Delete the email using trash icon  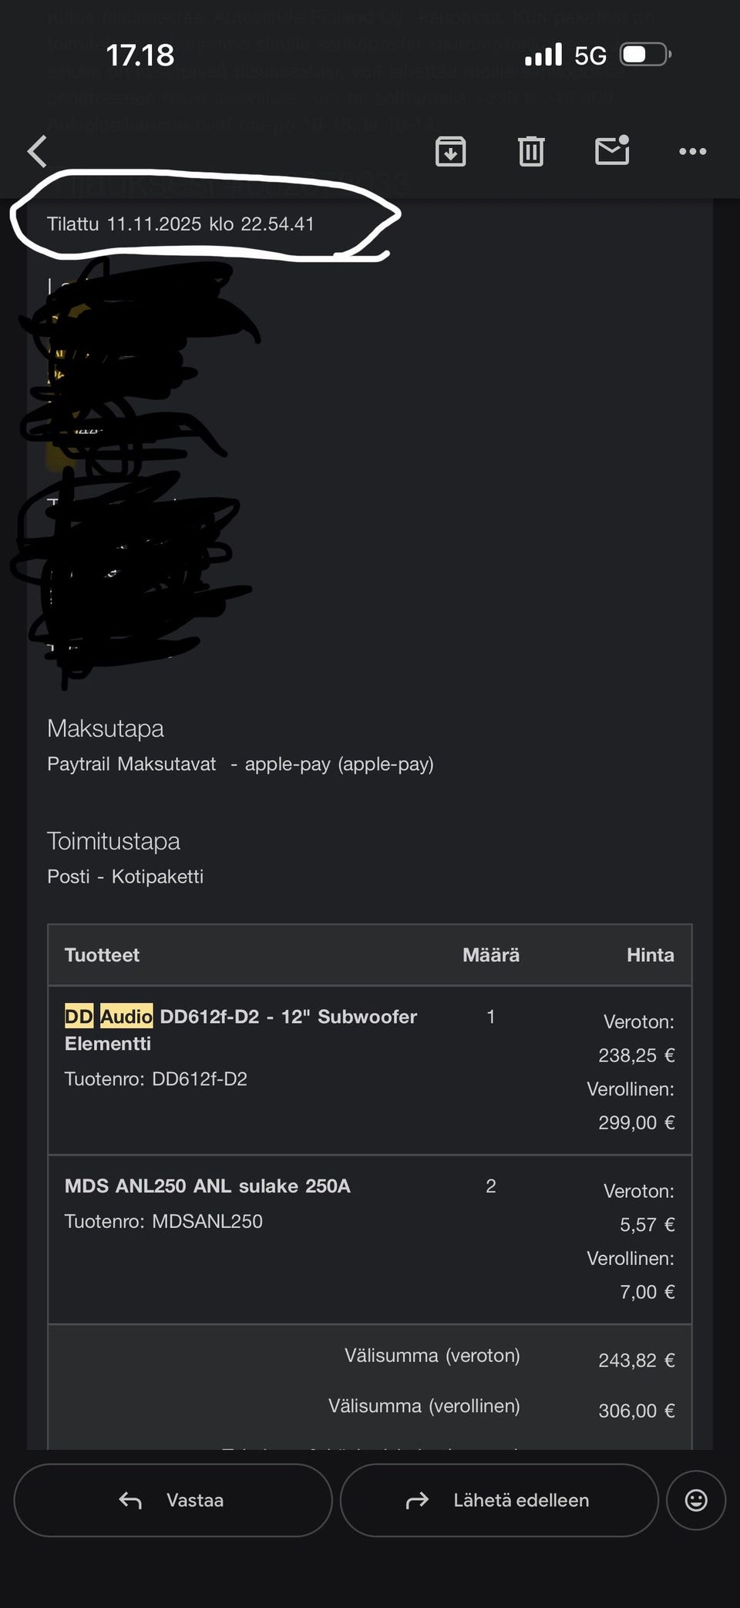click(530, 151)
